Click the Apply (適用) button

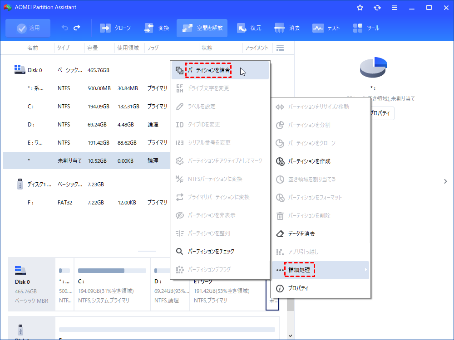click(x=28, y=28)
